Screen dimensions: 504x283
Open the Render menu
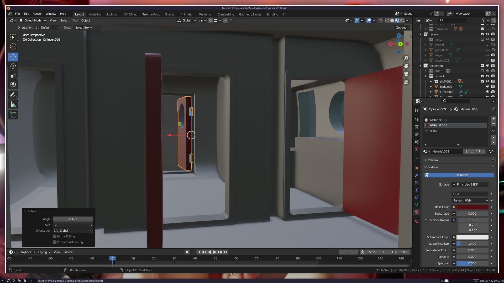37,14
